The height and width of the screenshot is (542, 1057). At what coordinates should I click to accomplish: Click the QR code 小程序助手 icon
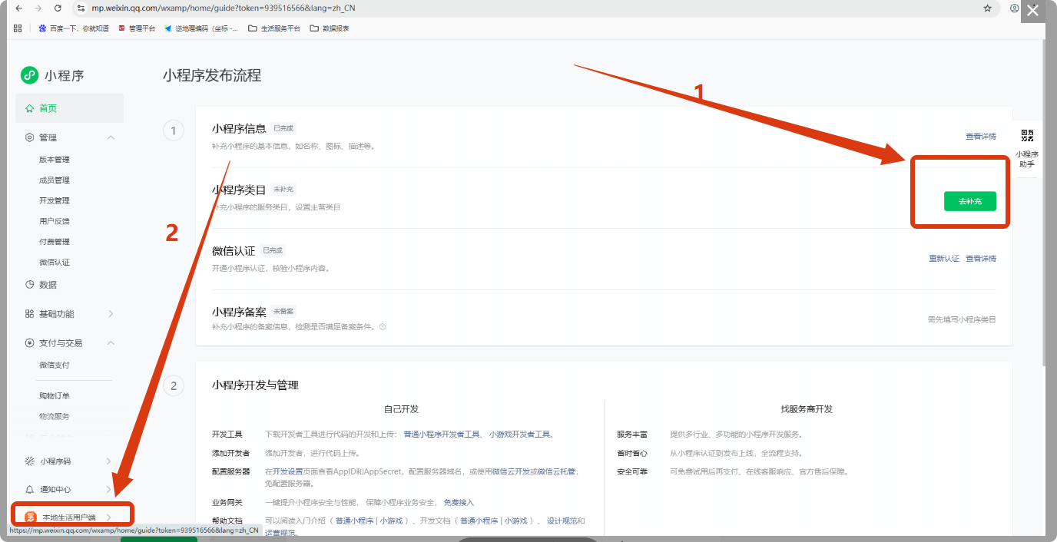click(x=1027, y=136)
